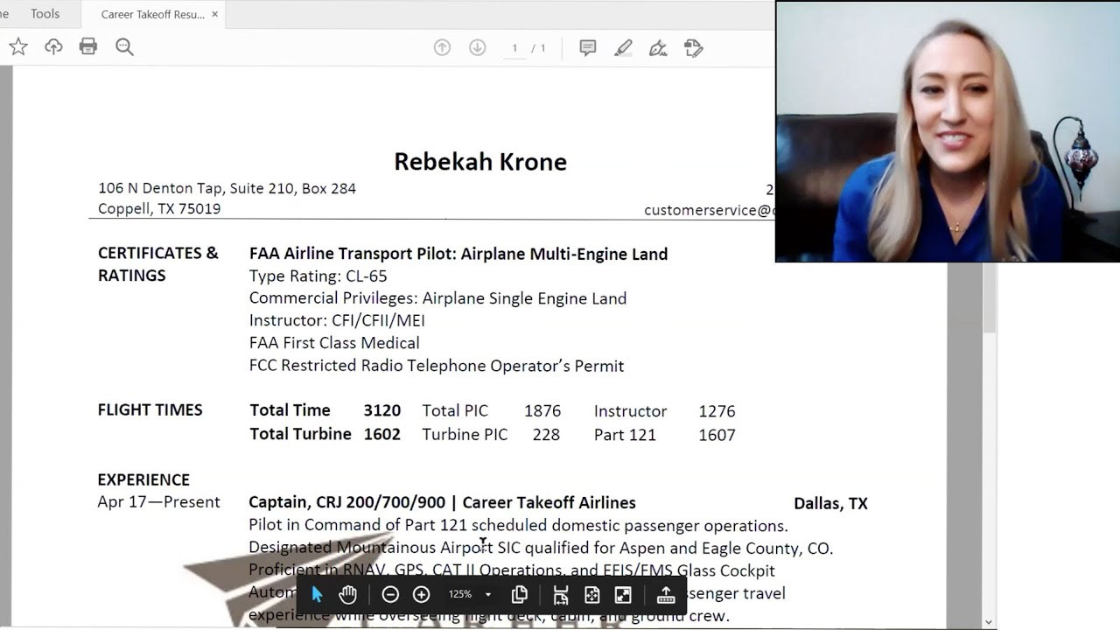
Task: Open the page display copy icon
Action: pyautogui.click(x=519, y=595)
